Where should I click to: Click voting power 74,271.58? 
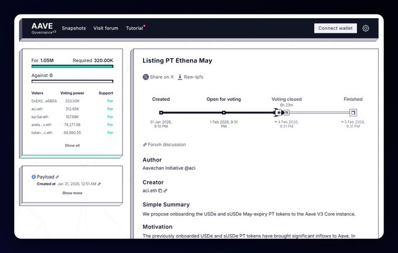coord(72,125)
